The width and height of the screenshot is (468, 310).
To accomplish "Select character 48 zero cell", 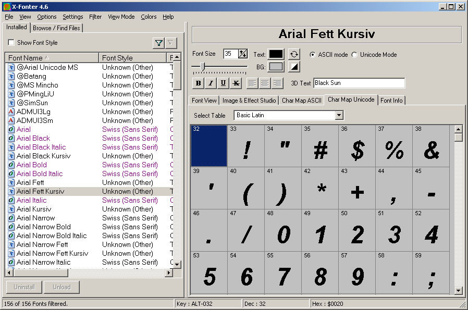I will [283, 231].
